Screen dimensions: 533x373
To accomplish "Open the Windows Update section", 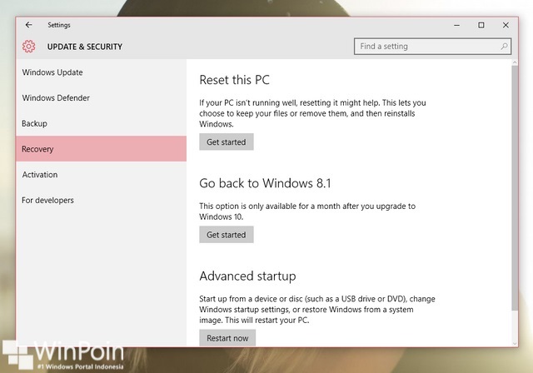I will click(x=101, y=72).
